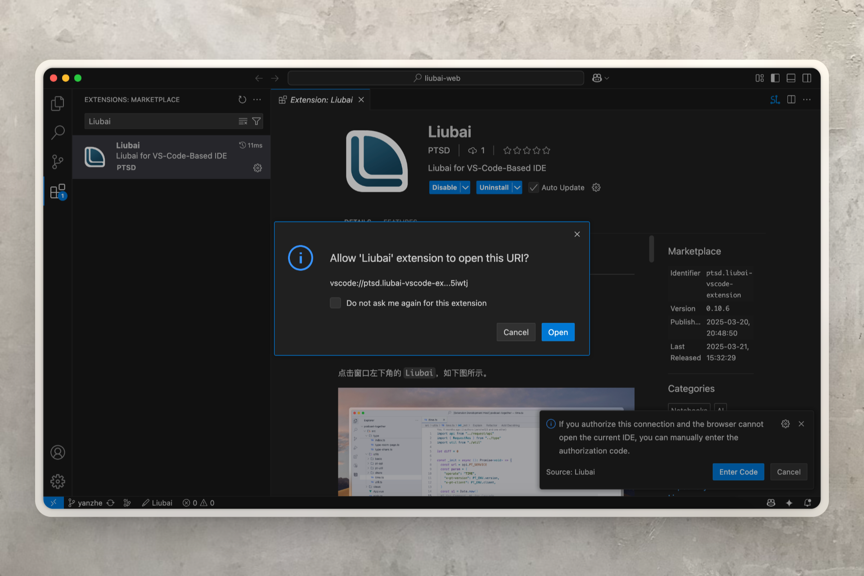
Task: Open the Explorer view in activity bar
Action: coord(58,103)
